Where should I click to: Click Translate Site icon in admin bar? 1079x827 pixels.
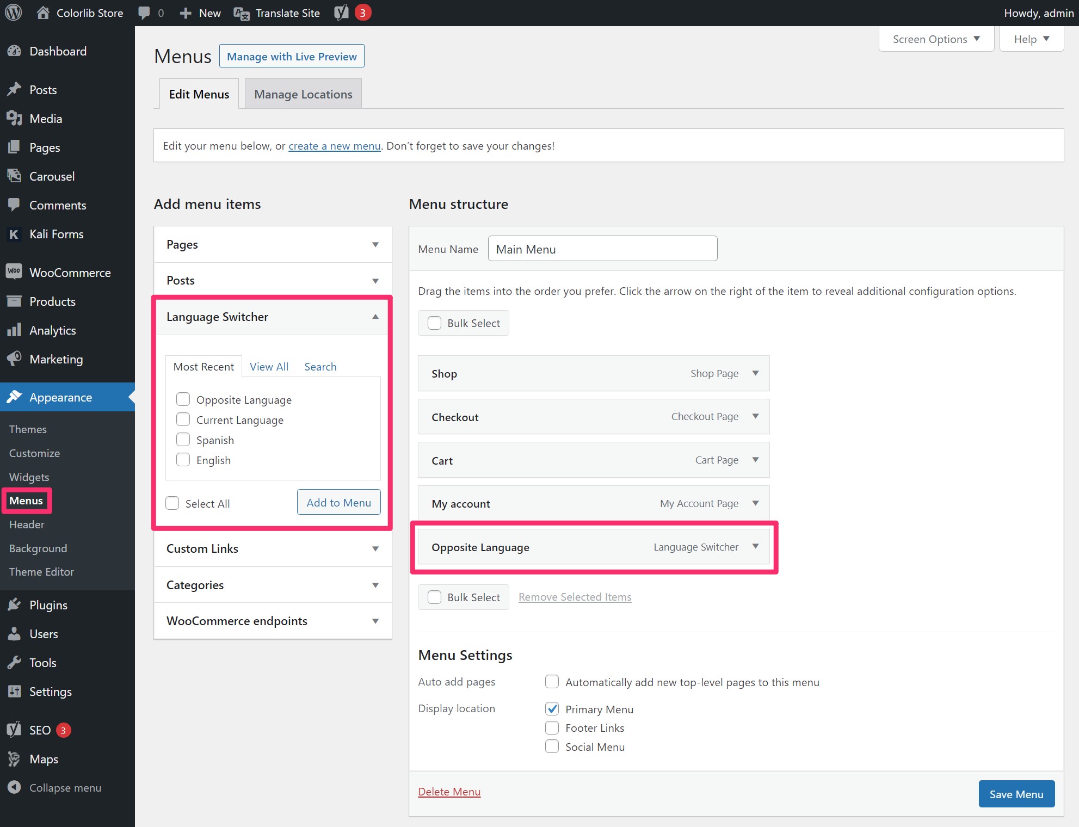(241, 13)
